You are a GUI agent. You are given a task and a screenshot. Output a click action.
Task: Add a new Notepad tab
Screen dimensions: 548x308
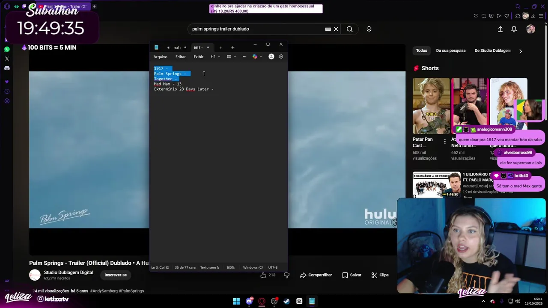232,47
